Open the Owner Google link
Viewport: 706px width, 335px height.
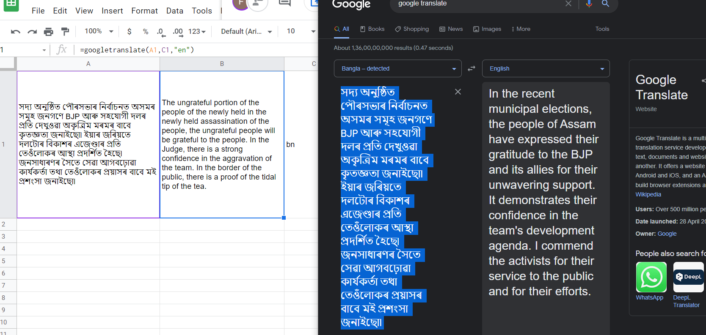667,234
